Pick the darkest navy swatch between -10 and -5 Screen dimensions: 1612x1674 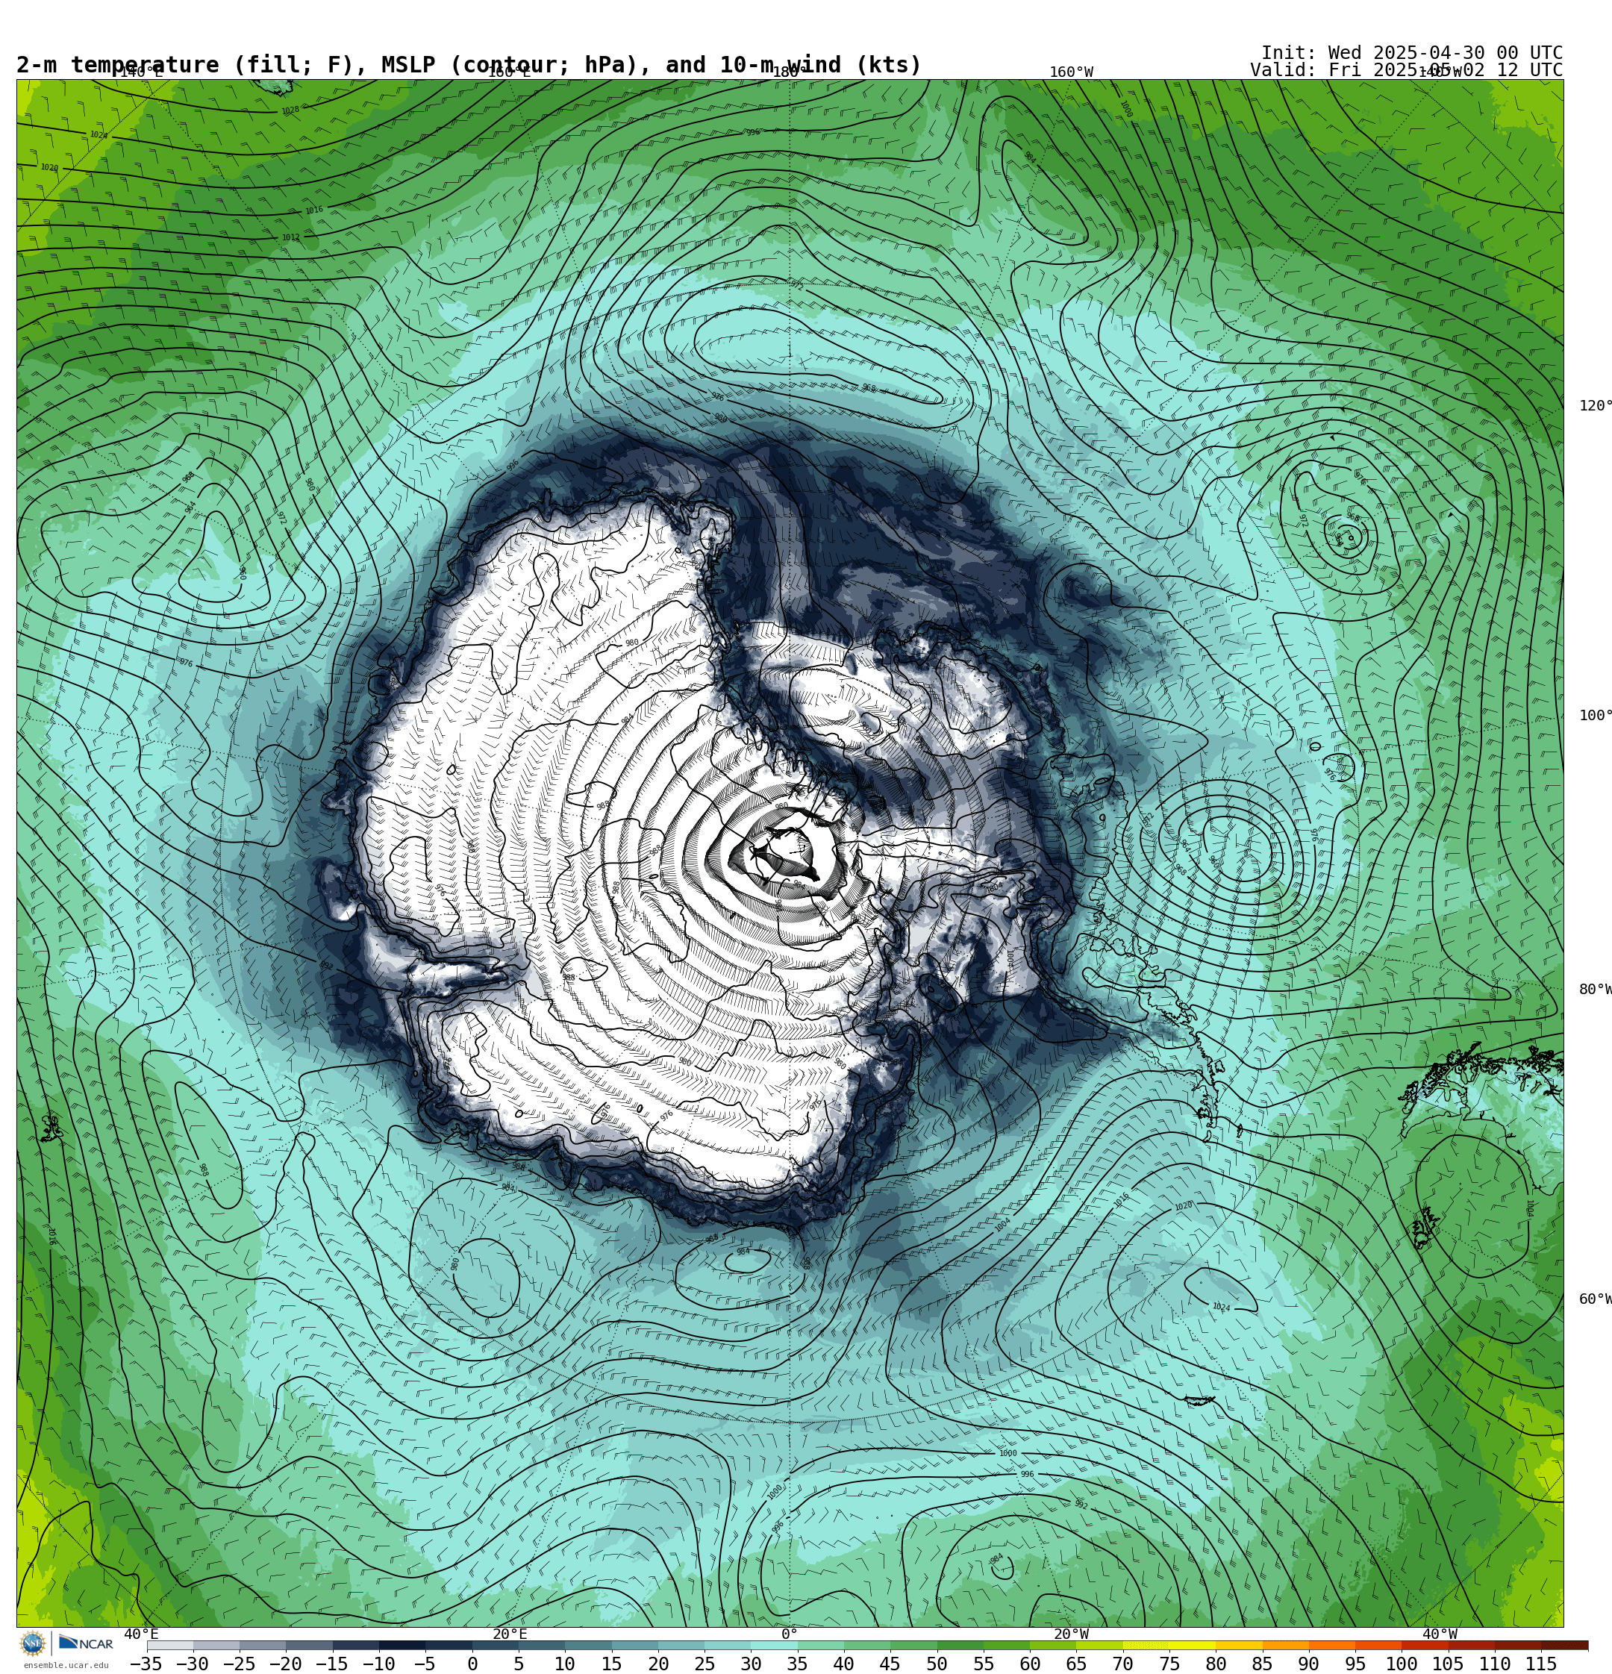coord(402,1645)
